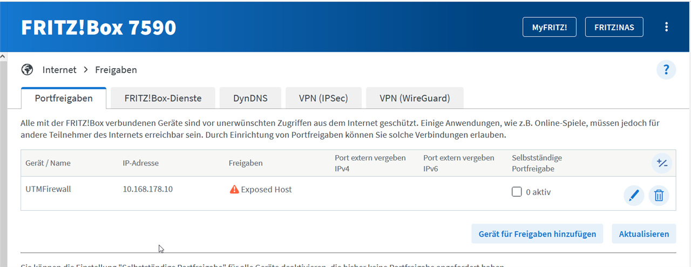Click the FRITZ!Box 7590 title logo
Viewport: 691px width, 267px height.
[x=99, y=28]
